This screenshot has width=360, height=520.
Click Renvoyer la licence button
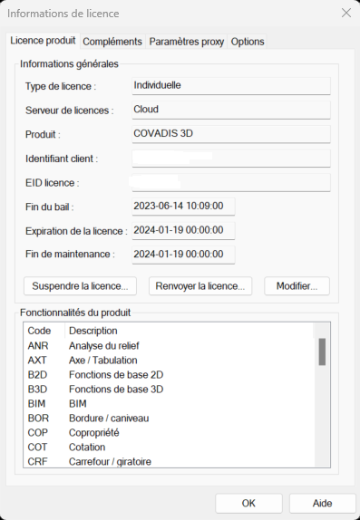click(200, 286)
